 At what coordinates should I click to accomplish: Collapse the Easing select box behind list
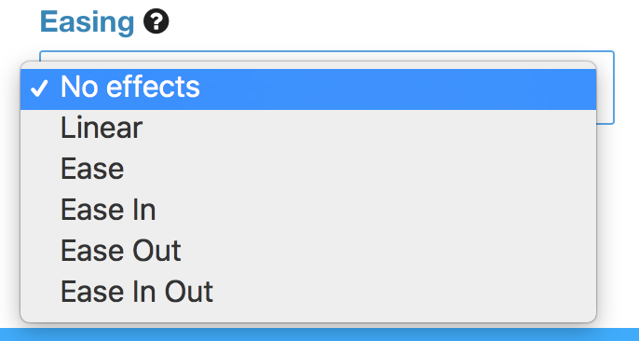605,88
